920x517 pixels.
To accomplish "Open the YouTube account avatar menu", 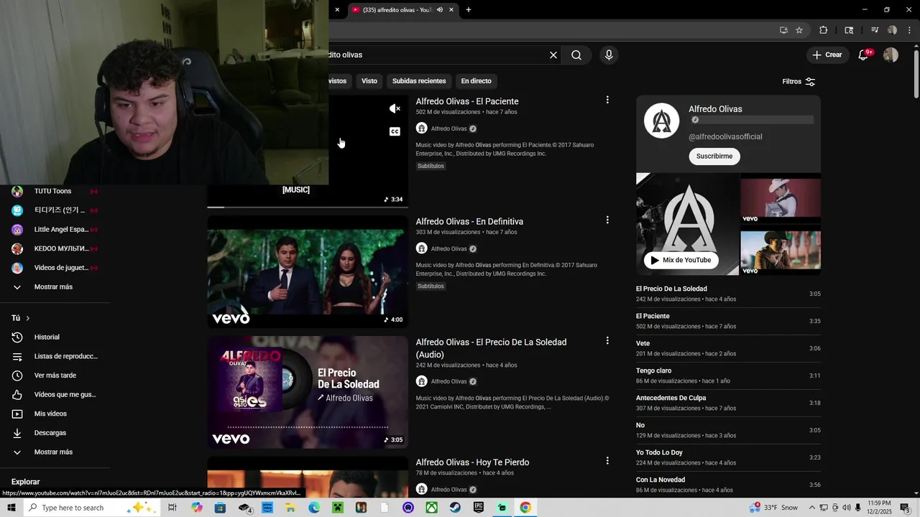I will [891, 55].
